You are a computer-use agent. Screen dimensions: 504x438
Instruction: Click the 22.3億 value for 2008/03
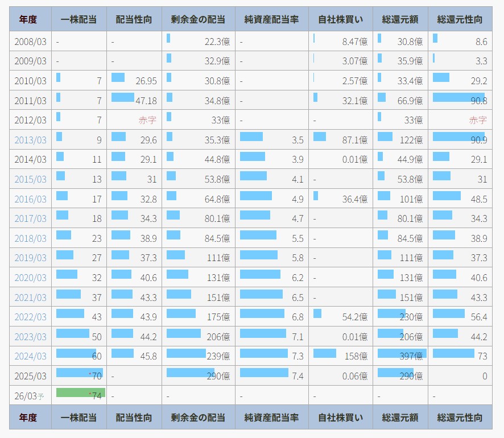pos(217,42)
